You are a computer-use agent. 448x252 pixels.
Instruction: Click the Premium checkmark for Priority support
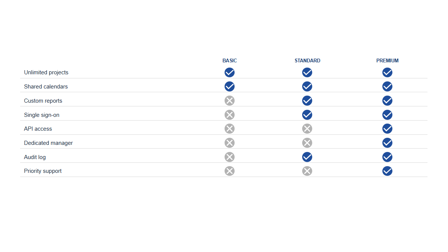[x=387, y=171]
